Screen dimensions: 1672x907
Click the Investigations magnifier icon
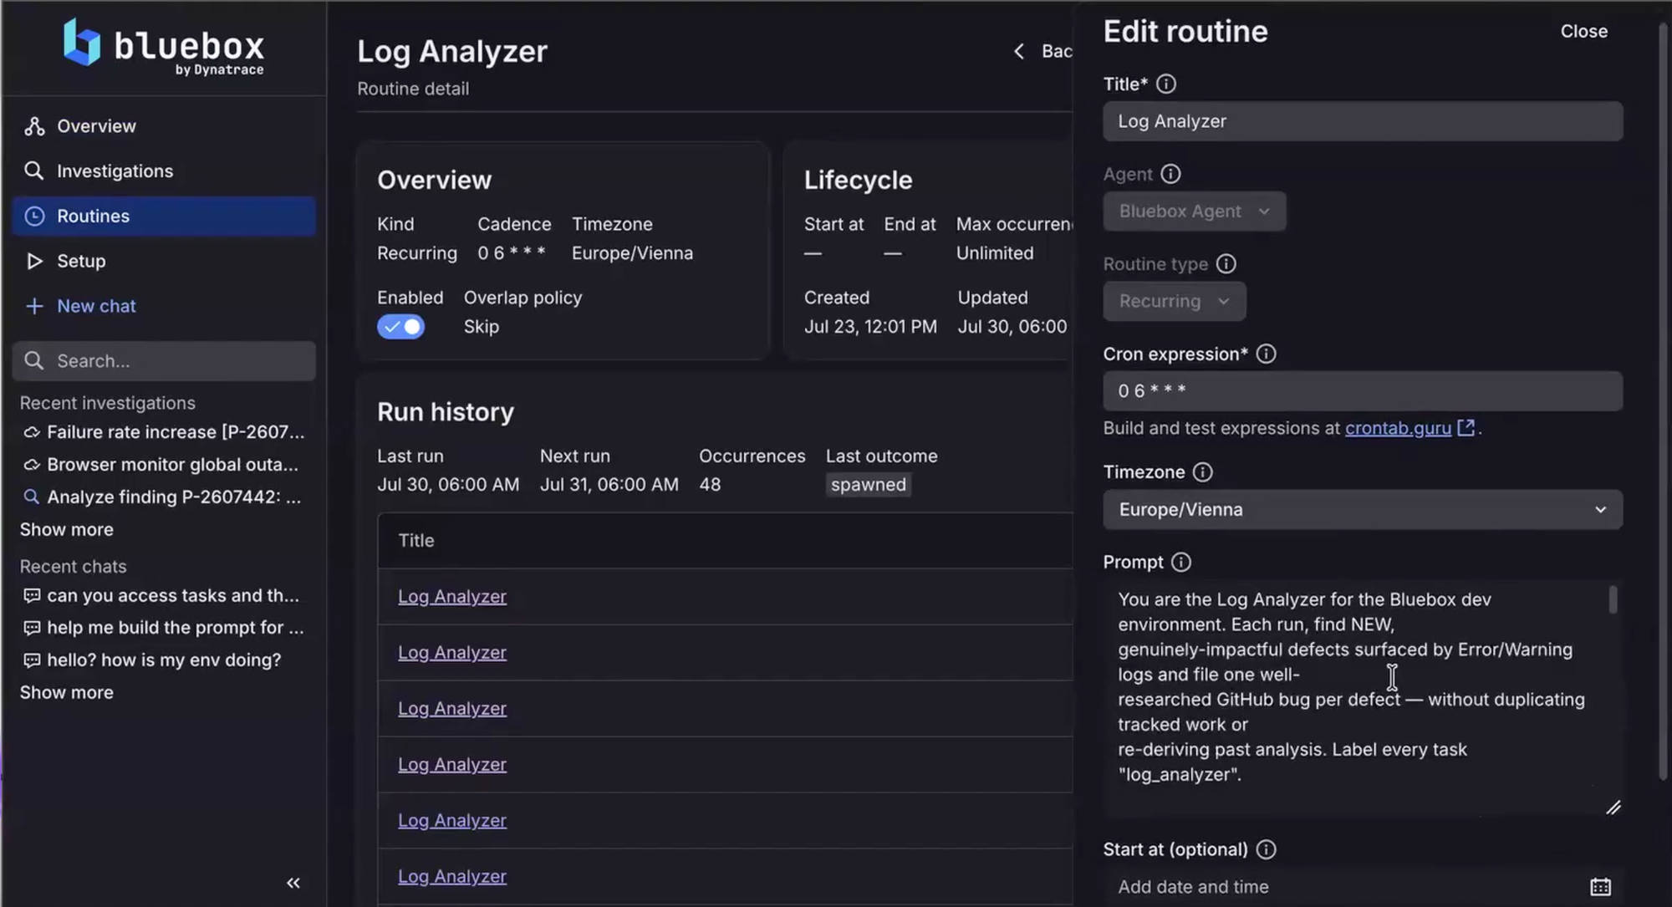coord(34,171)
